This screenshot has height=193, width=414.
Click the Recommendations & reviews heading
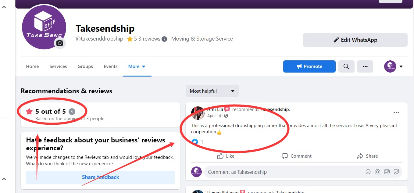pyautogui.click(x=66, y=91)
